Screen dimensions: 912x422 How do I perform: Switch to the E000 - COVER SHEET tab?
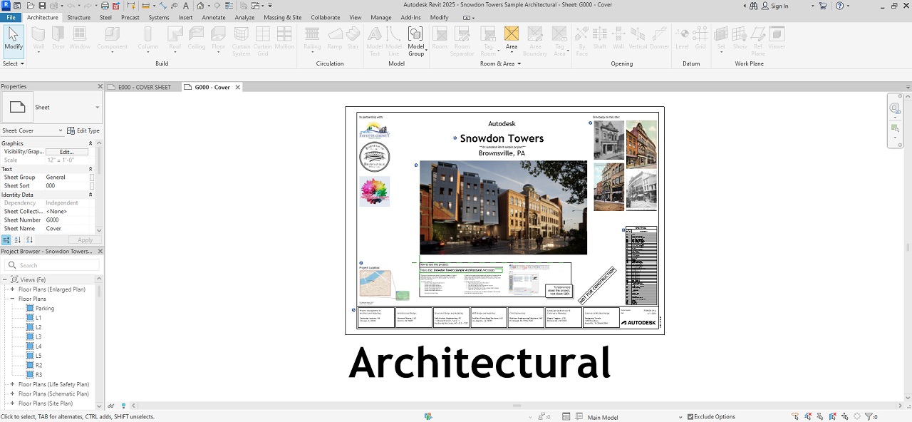pos(144,88)
